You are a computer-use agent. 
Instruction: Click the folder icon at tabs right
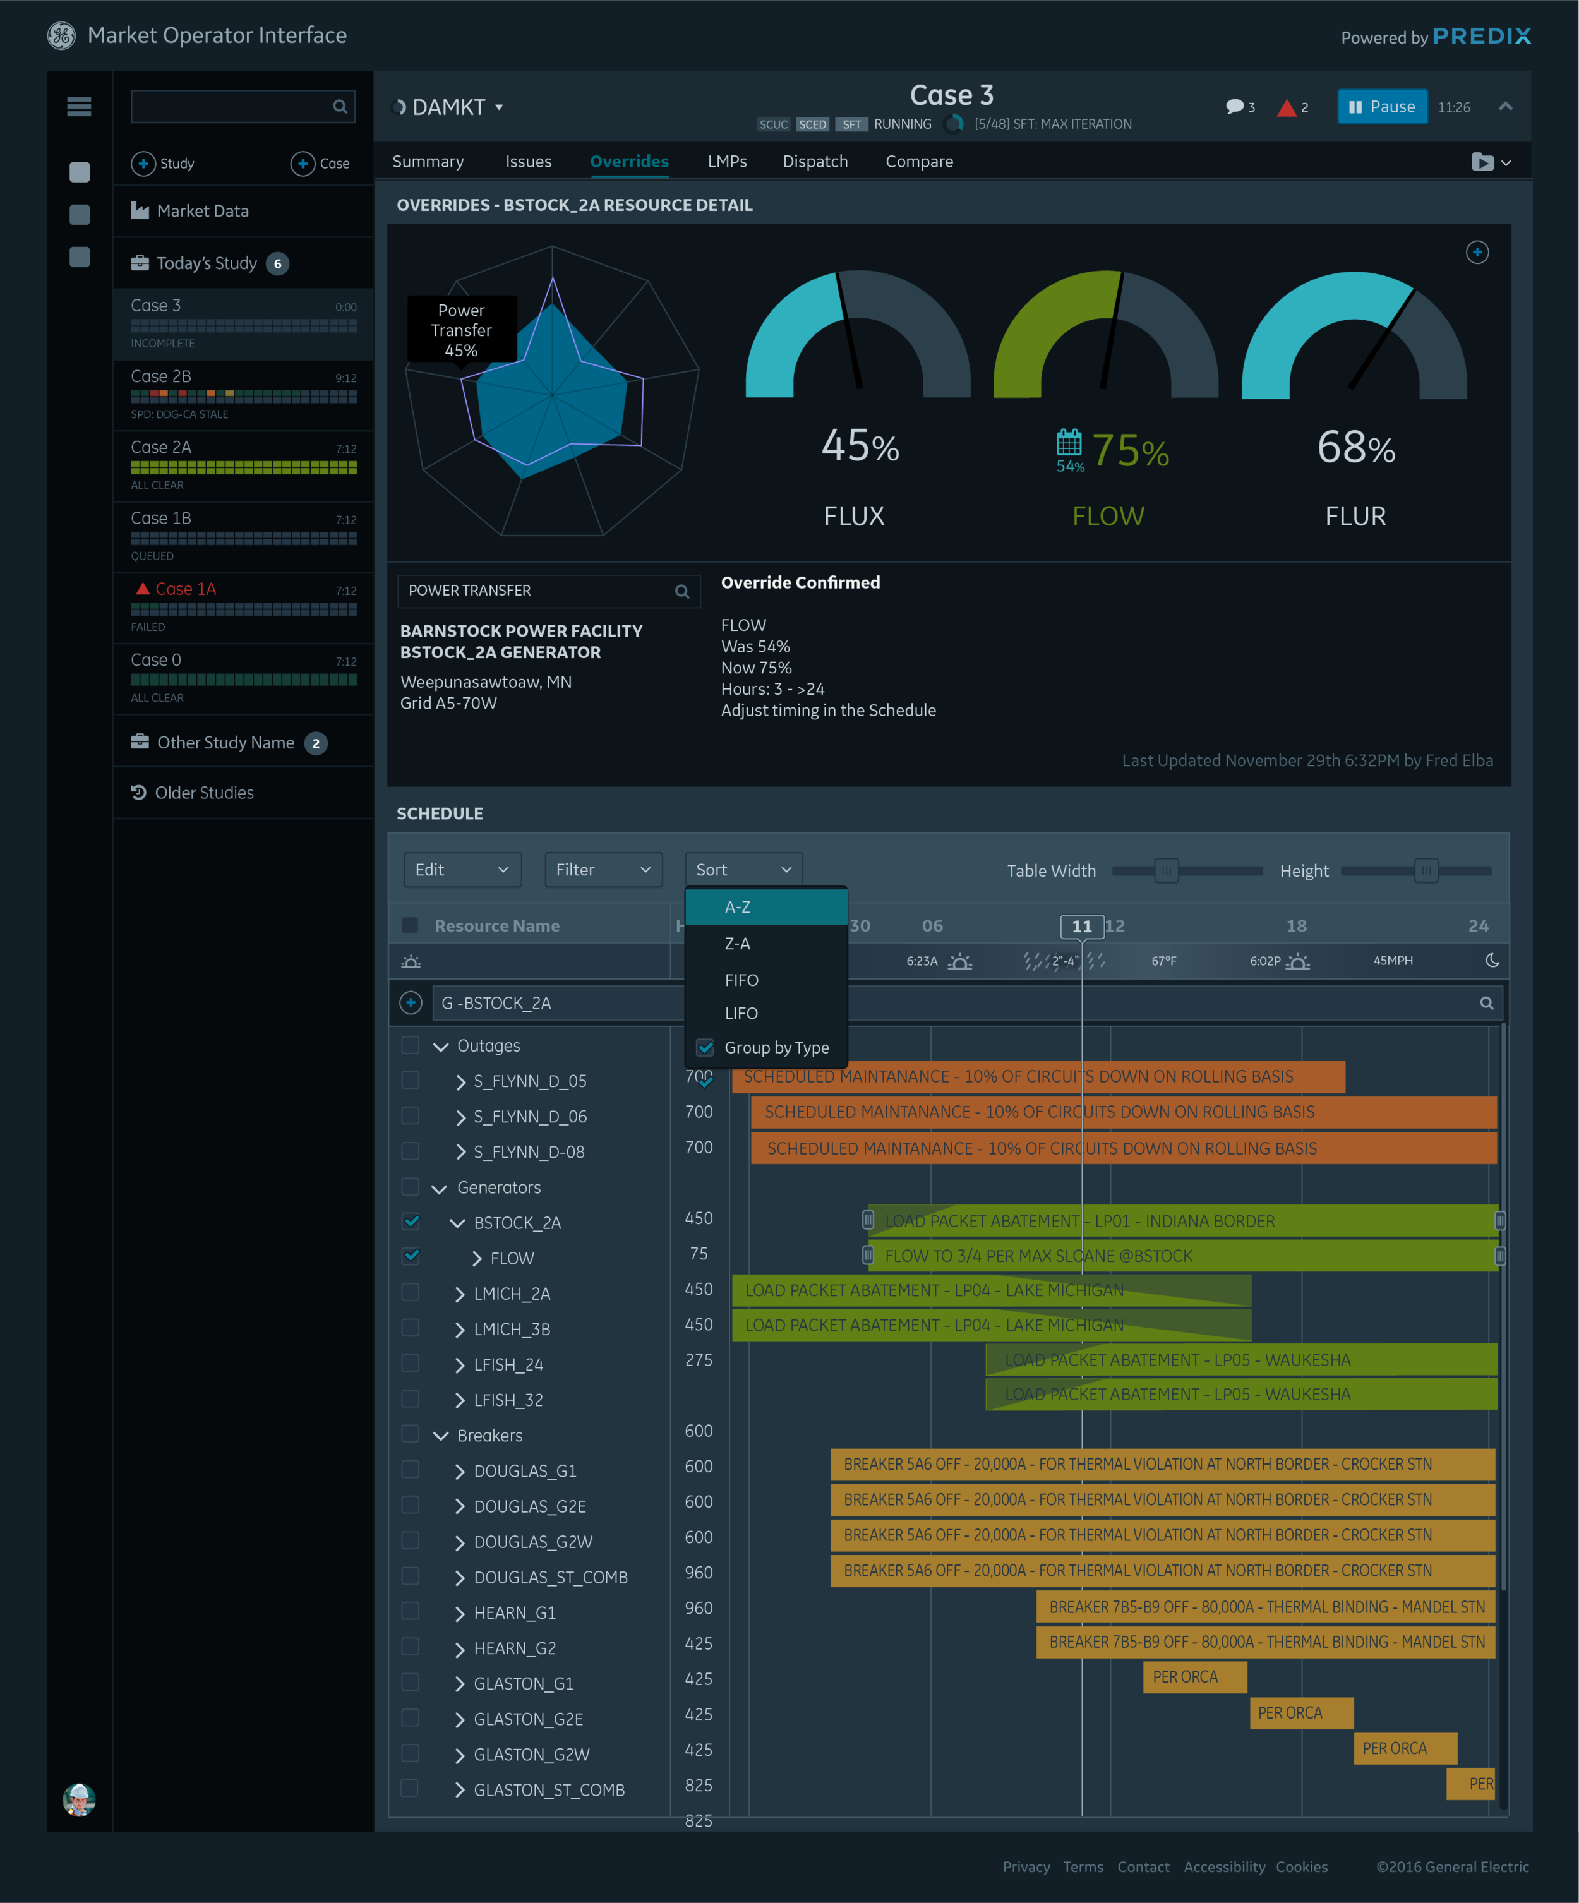pos(1483,162)
